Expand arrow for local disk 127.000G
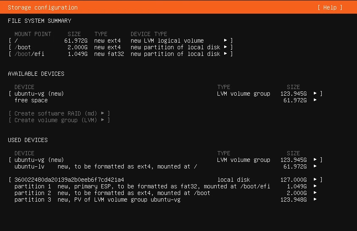This screenshot has height=231, width=357. [315, 179]
